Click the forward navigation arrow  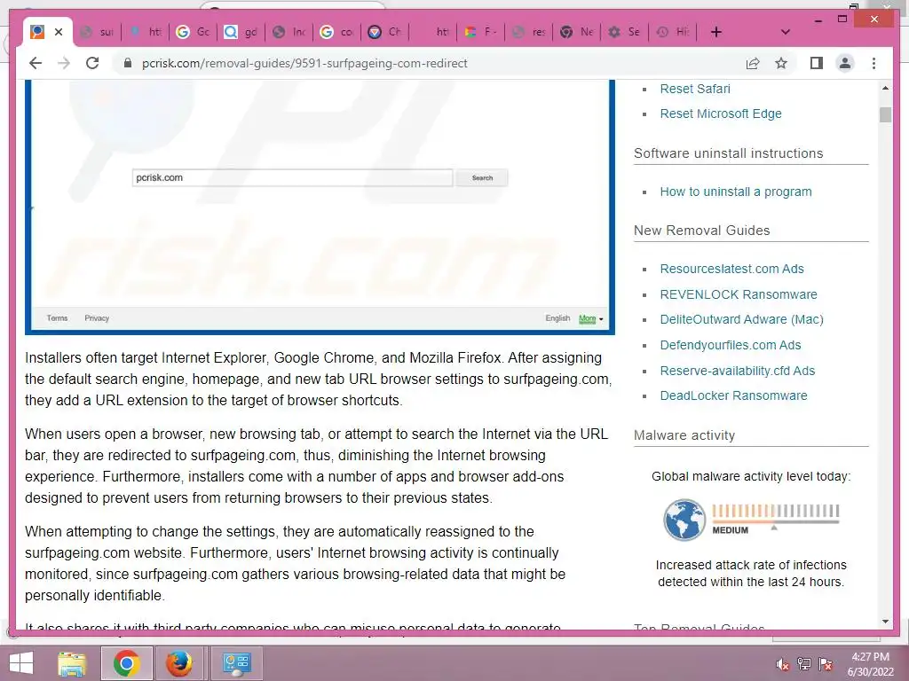pos(64,63)
